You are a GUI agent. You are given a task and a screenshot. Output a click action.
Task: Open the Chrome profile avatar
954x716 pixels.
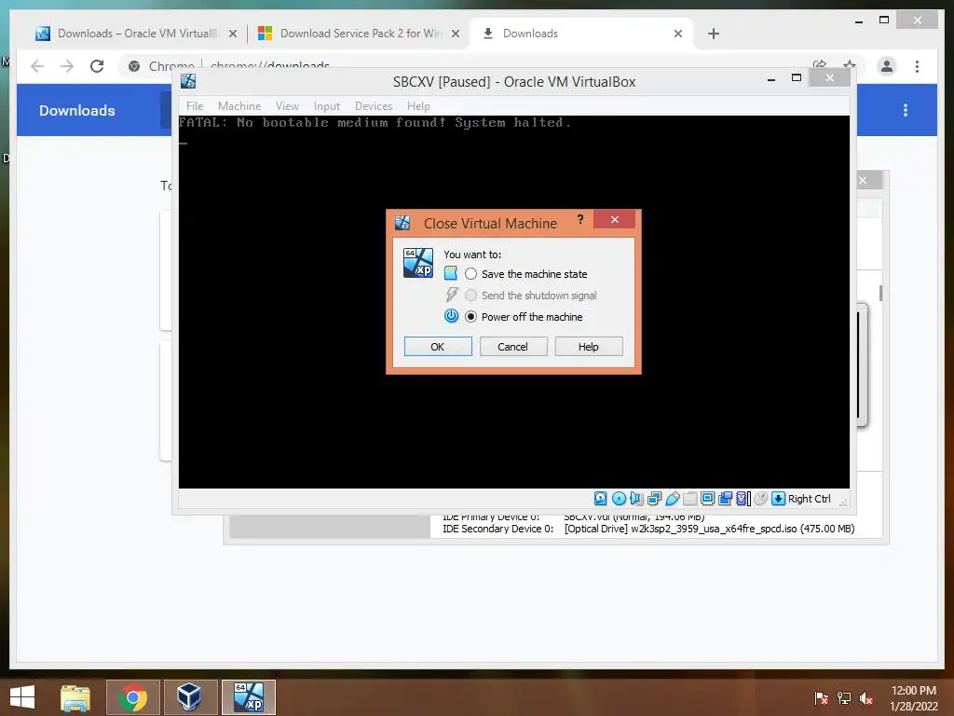point(887,66)
